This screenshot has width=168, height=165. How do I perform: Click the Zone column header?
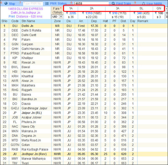tap(57, 21)
